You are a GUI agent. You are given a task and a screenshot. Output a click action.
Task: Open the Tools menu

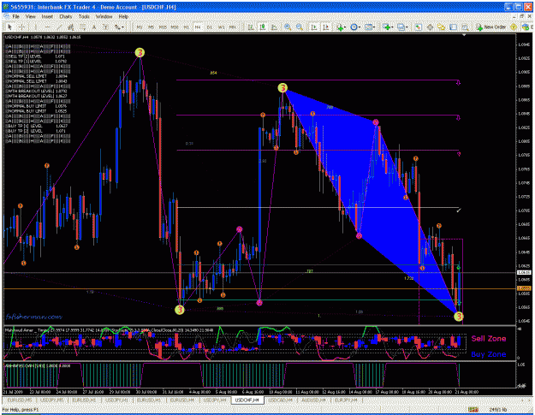(84, 16)
